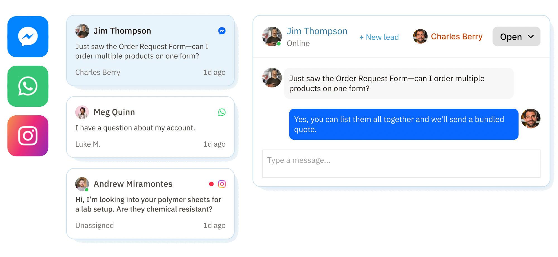Click Jim Thompson's avatar in chat header
The image size is (558, 257).
click(272, 37)
